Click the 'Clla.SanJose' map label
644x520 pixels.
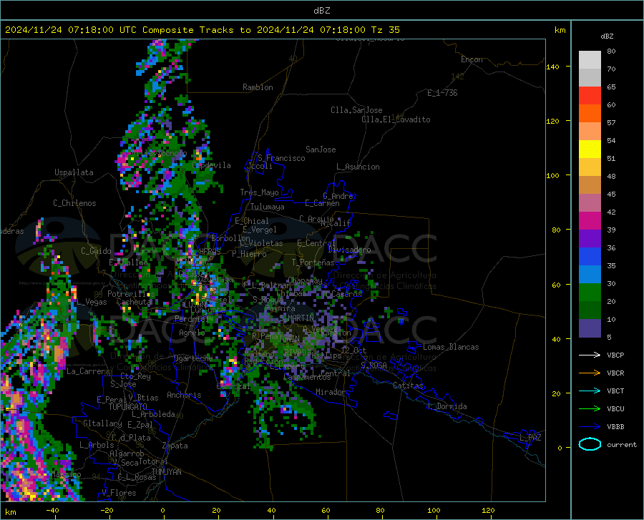click(x=356, y=110)
